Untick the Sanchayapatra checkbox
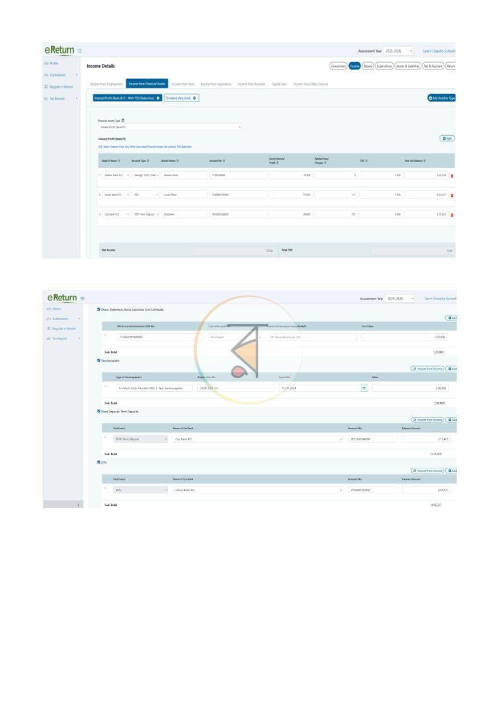This screenshot has height=701, width=496. coord(99,360)
